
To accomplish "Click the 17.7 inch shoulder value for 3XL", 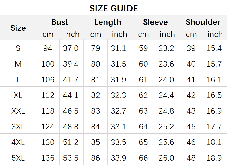I will 214,126.
